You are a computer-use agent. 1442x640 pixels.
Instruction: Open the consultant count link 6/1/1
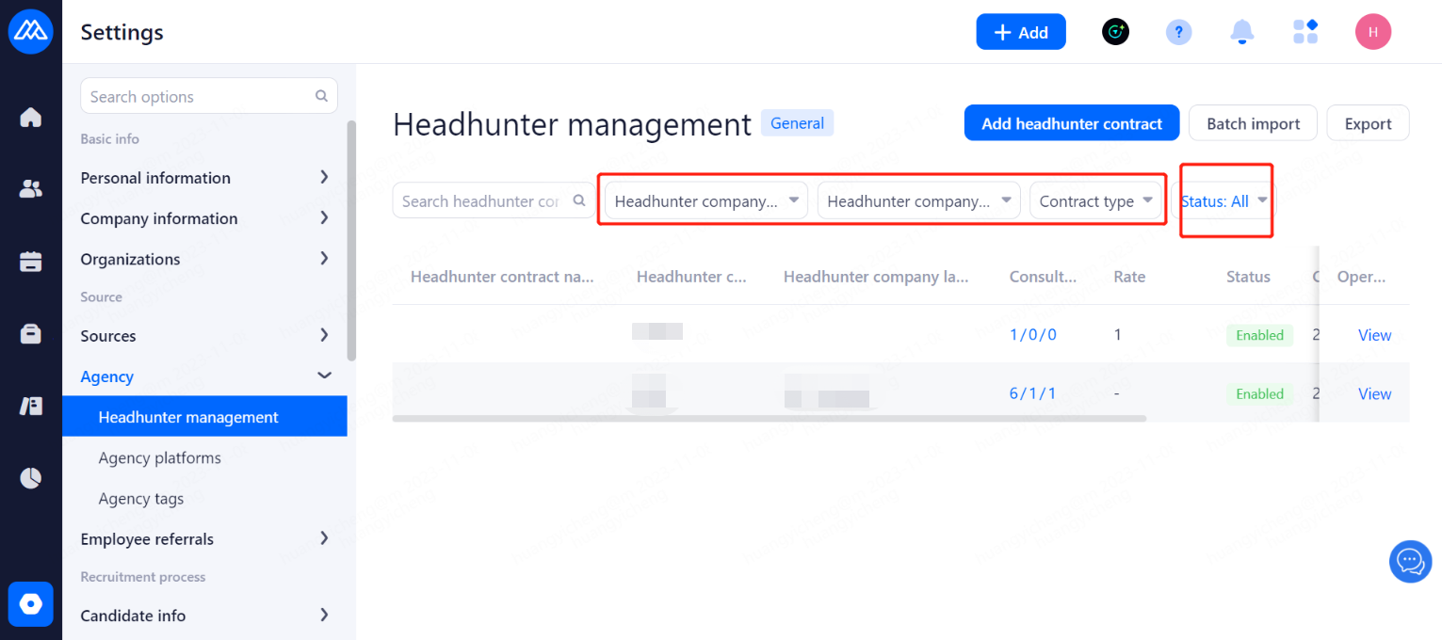(x=1033, y=393)
